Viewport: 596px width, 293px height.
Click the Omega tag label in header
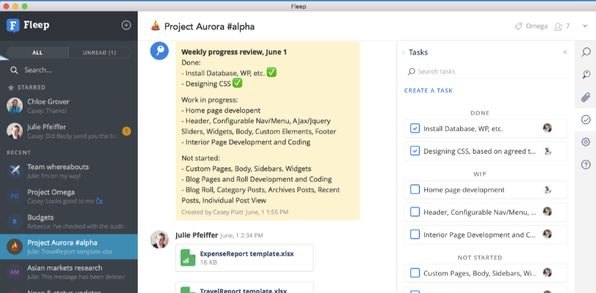[531, 27]
